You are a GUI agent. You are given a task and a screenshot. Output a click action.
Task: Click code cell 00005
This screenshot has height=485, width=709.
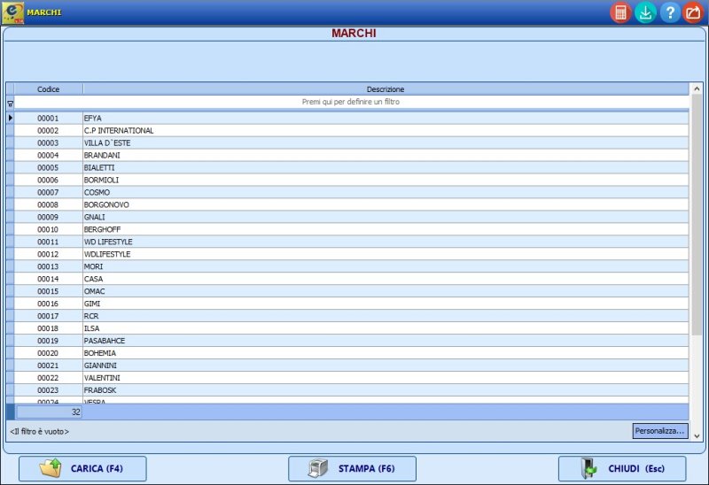coord(49,167)
